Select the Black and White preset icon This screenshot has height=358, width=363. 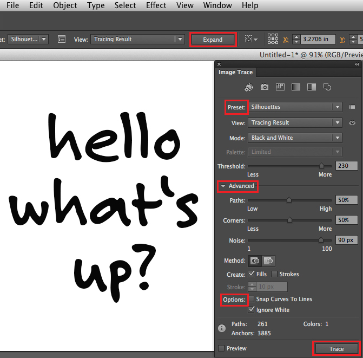tap(312, 87)
